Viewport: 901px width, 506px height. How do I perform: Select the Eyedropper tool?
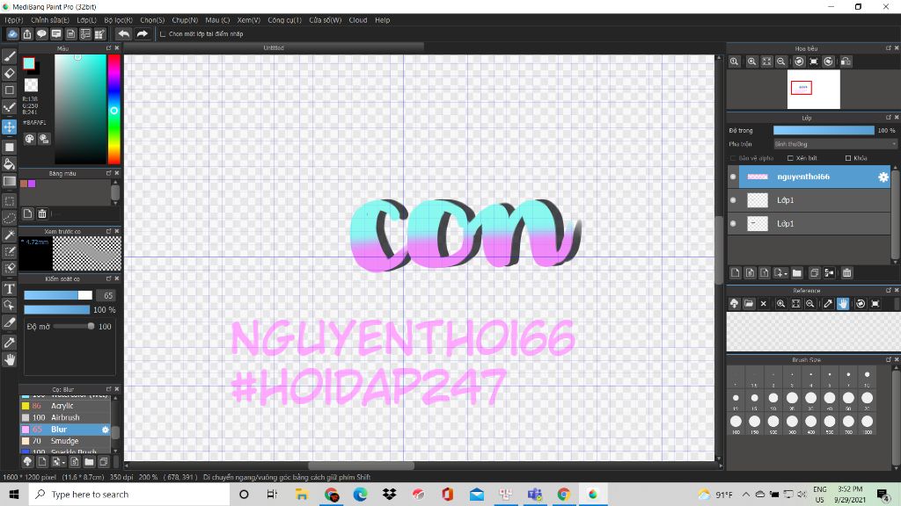(x=9, y=343)
